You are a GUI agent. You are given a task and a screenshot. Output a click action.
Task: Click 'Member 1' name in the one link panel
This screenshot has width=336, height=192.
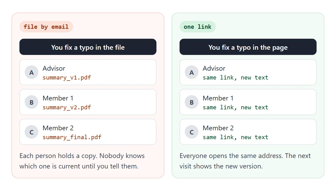point(218,98)
